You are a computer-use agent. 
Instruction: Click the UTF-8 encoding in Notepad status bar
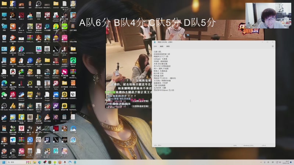click(263, 145)
